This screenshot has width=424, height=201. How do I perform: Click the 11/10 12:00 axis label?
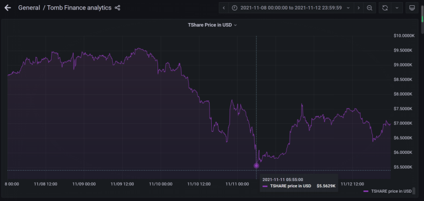pyautogui.click(x=199, y=184)
